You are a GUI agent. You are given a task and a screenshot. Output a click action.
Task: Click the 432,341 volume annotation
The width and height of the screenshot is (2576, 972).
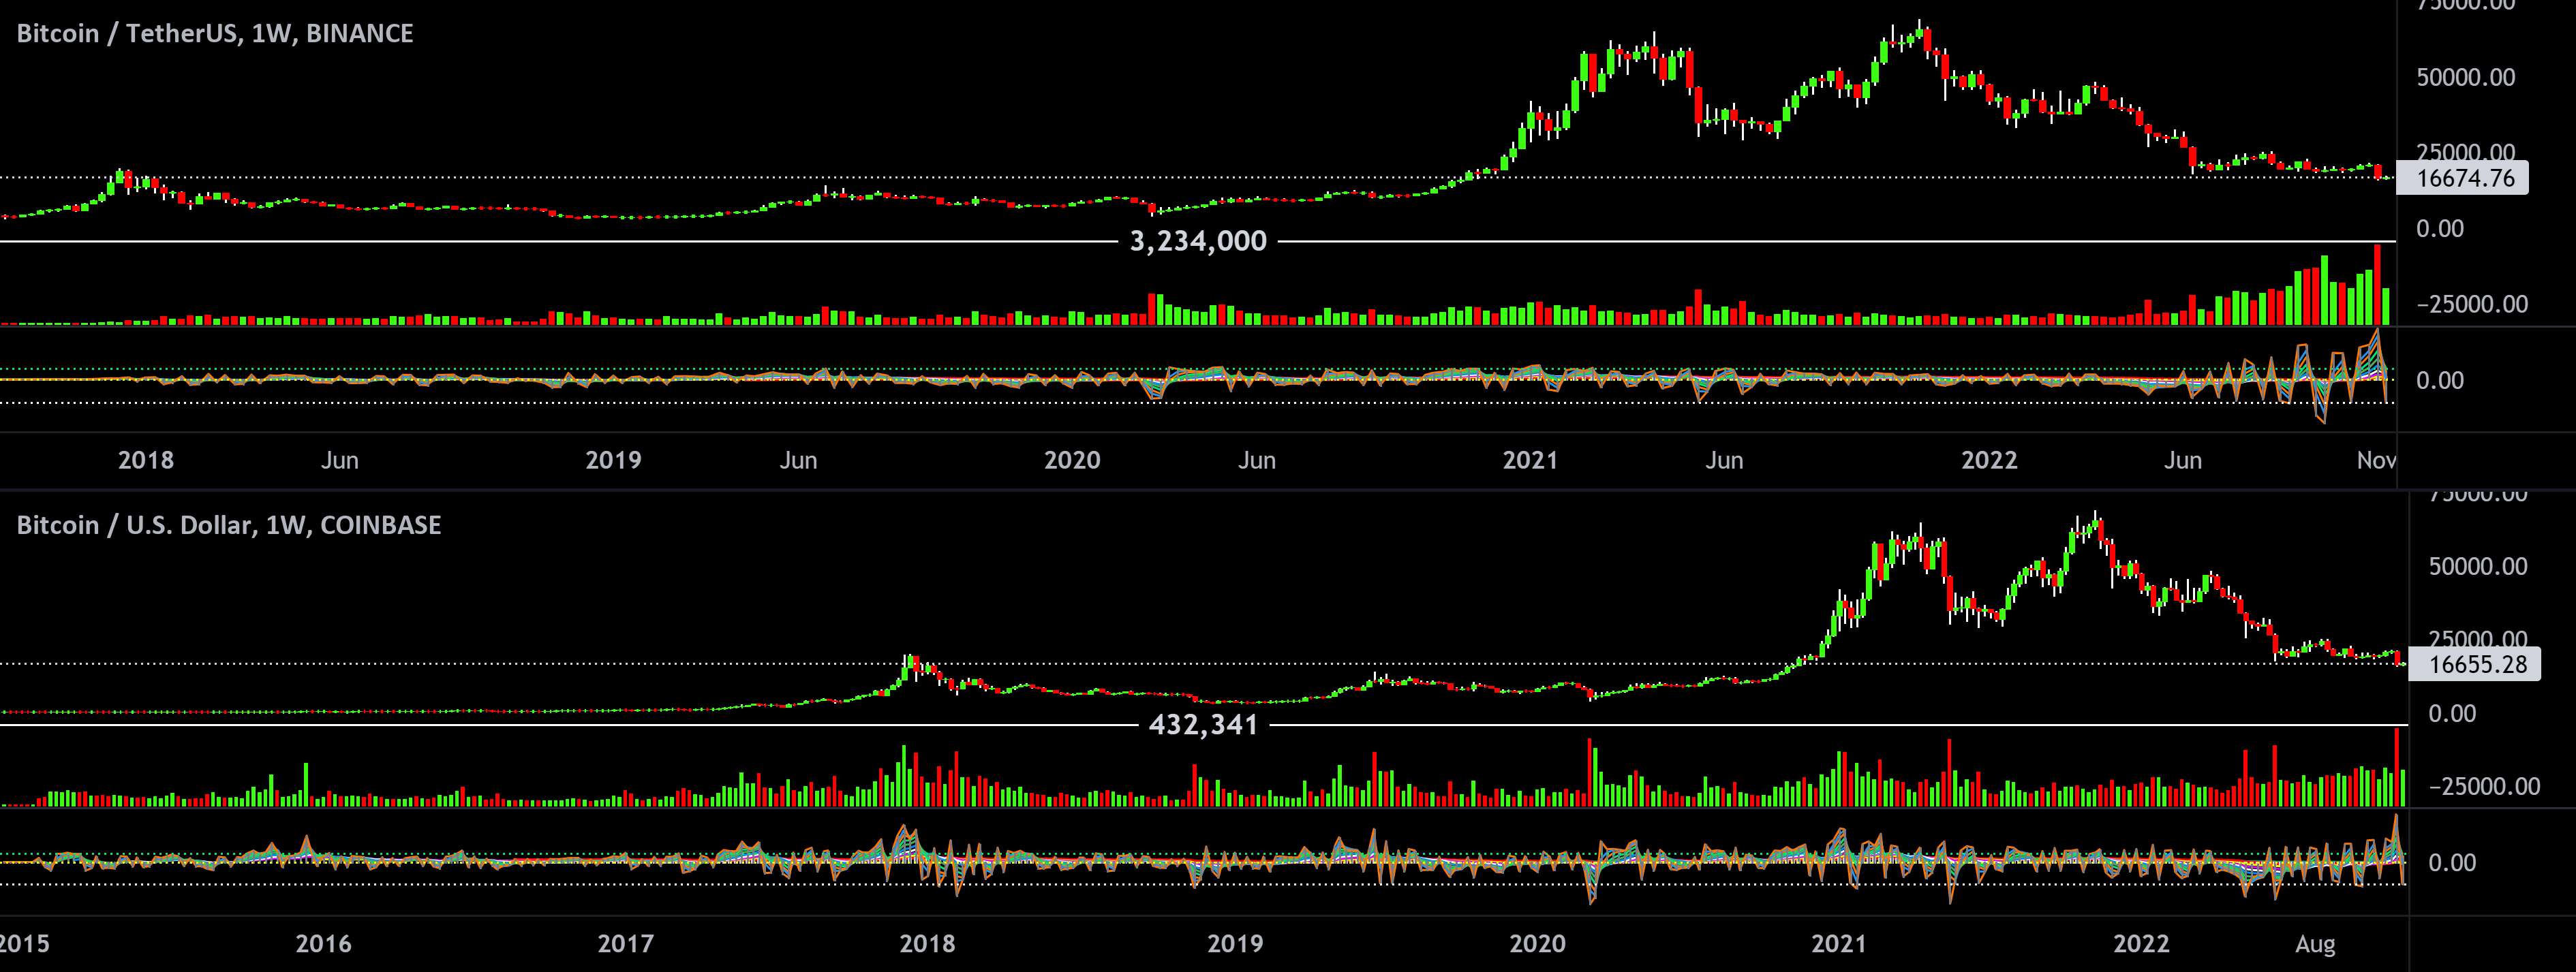coord(1203,725)
